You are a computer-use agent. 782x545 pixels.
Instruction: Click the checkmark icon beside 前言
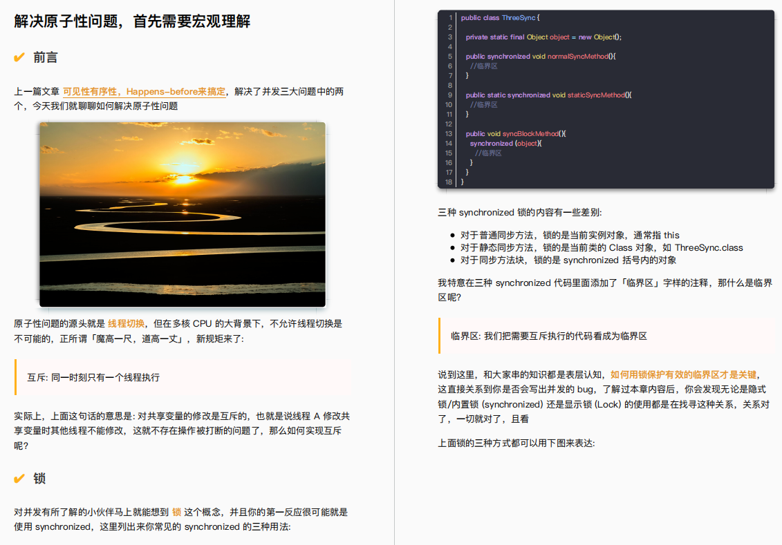click(19, 58)
